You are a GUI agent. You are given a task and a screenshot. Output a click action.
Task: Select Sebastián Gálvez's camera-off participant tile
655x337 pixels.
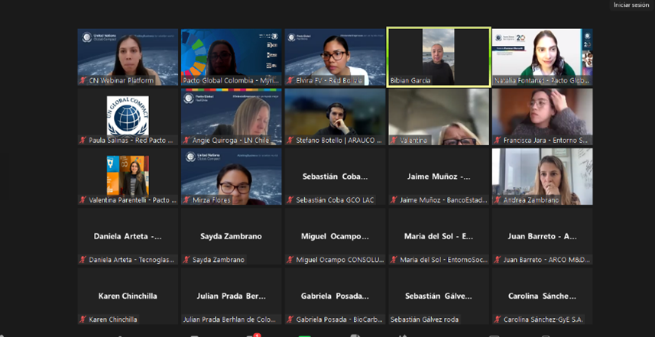click(x=438, y=296)
